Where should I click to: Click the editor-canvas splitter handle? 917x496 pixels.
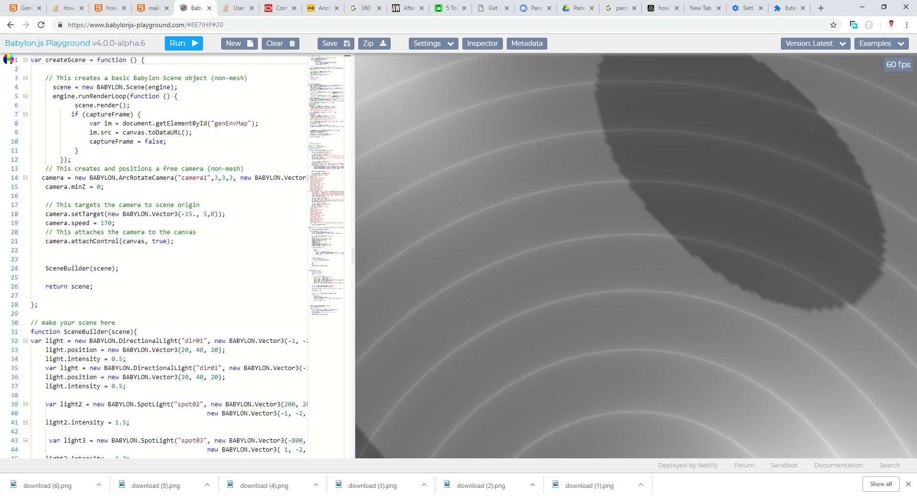point(353,256)
